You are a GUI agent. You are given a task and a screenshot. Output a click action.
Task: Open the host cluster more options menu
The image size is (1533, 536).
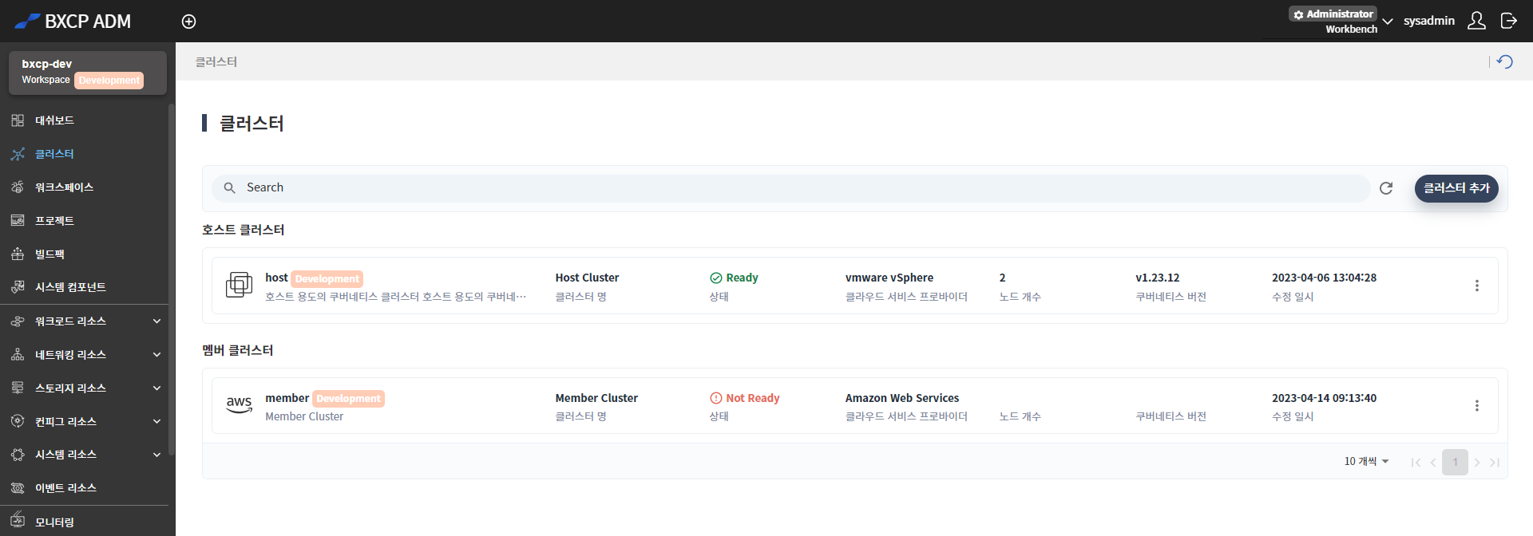click(1477, 286)
